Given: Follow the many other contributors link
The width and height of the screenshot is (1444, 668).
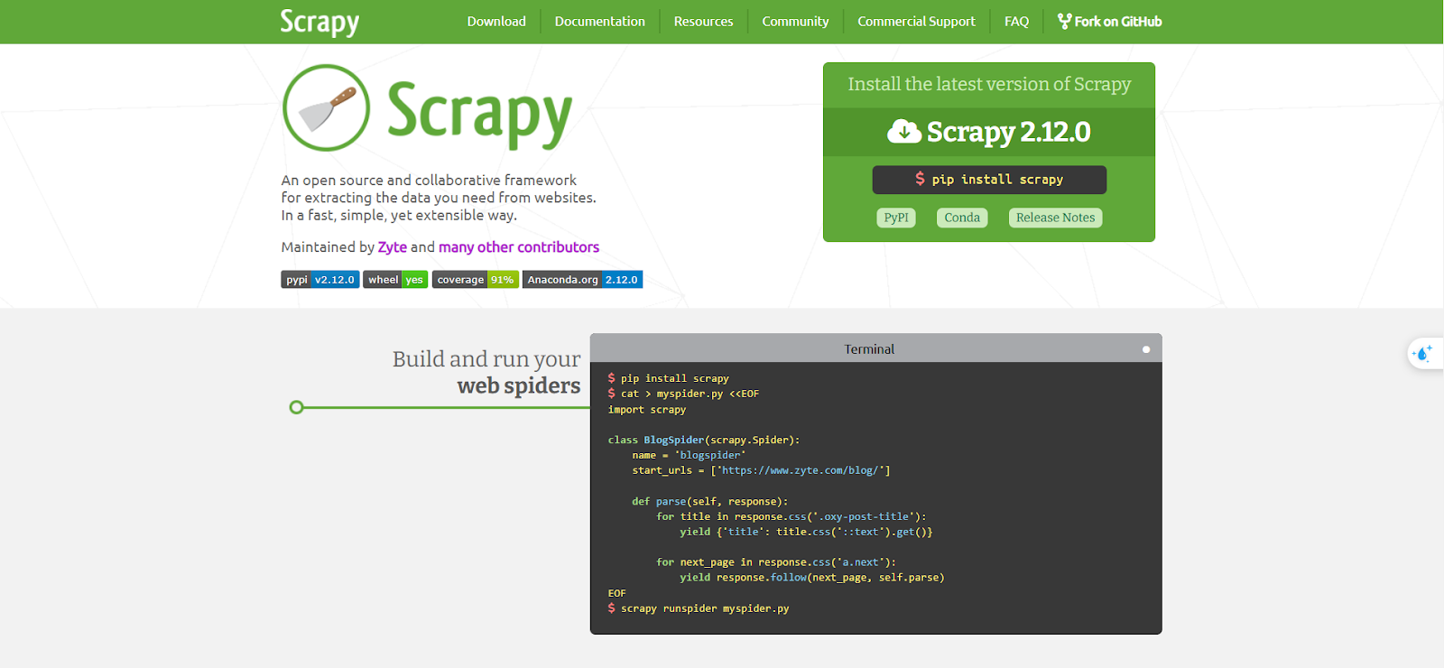Looking at the screenshot, I should click(x=519, y=247).
